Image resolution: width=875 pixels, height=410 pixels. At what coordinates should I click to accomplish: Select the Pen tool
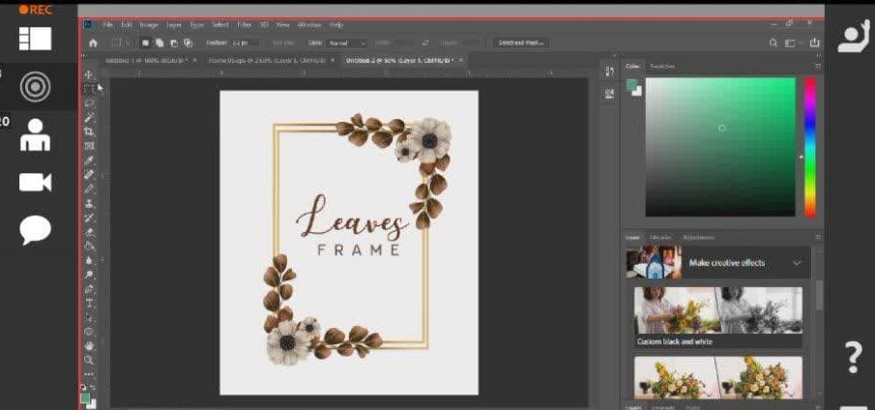click(89, 289)
